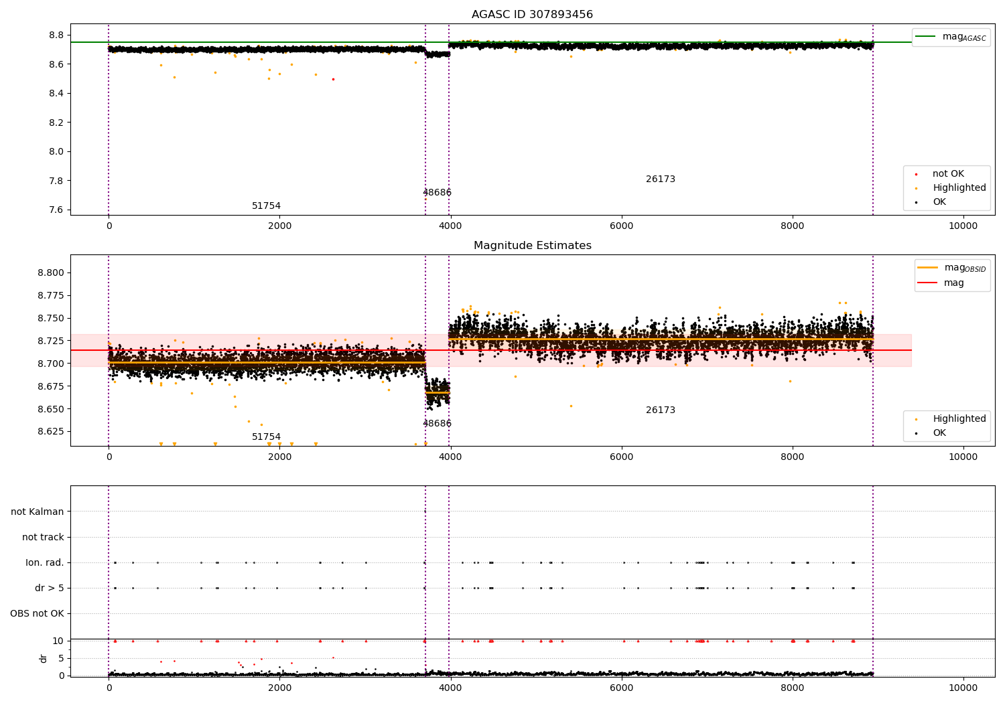
Task: Click the rotated 'dr' axis label
Action: (44, 658)
